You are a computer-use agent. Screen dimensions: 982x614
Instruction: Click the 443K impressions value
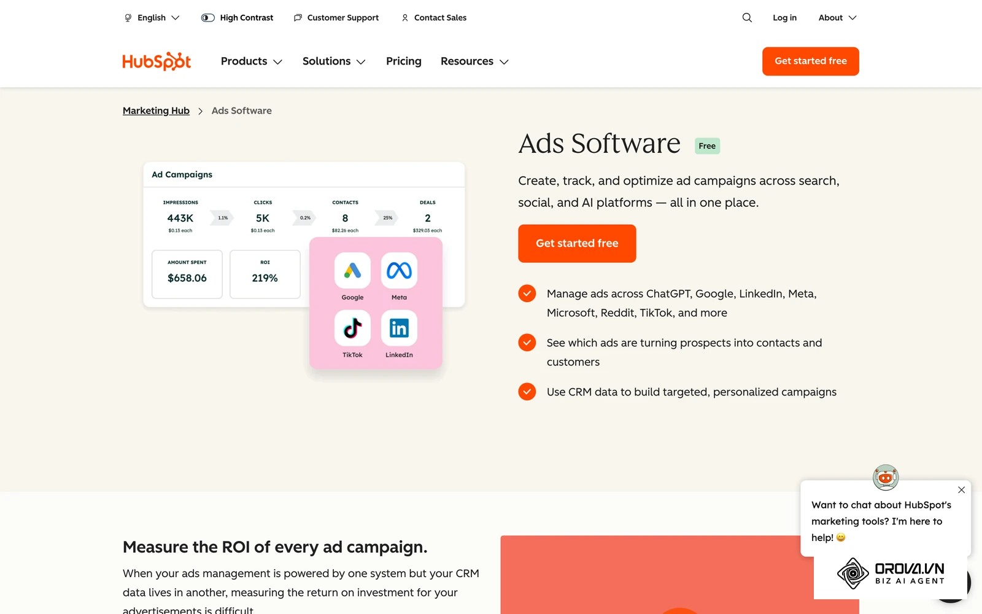(180, 218)
